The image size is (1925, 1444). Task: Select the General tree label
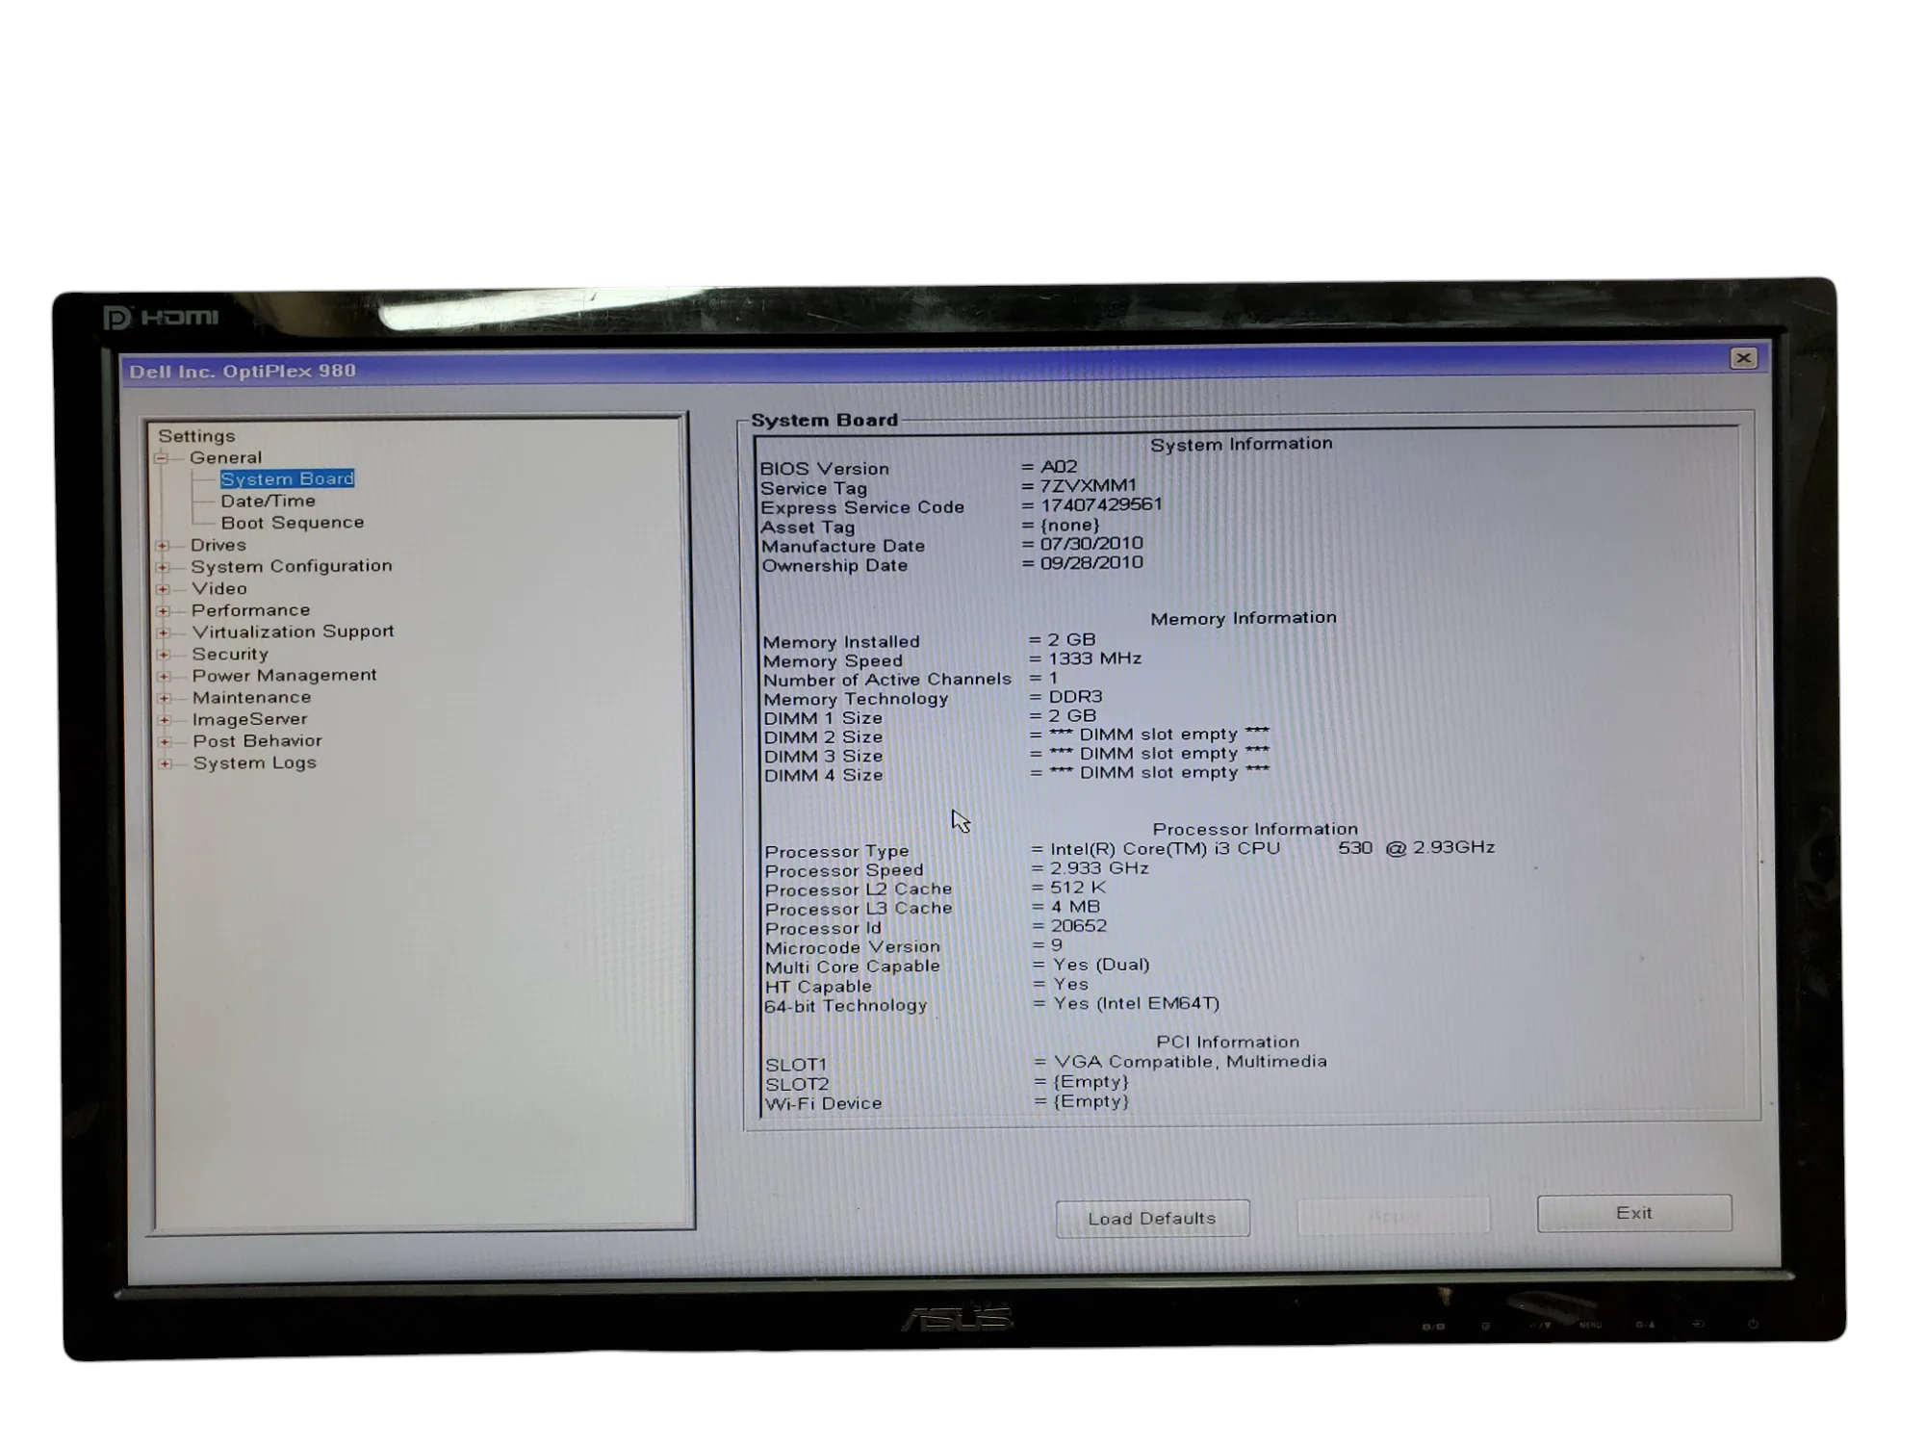coord(225,457)
